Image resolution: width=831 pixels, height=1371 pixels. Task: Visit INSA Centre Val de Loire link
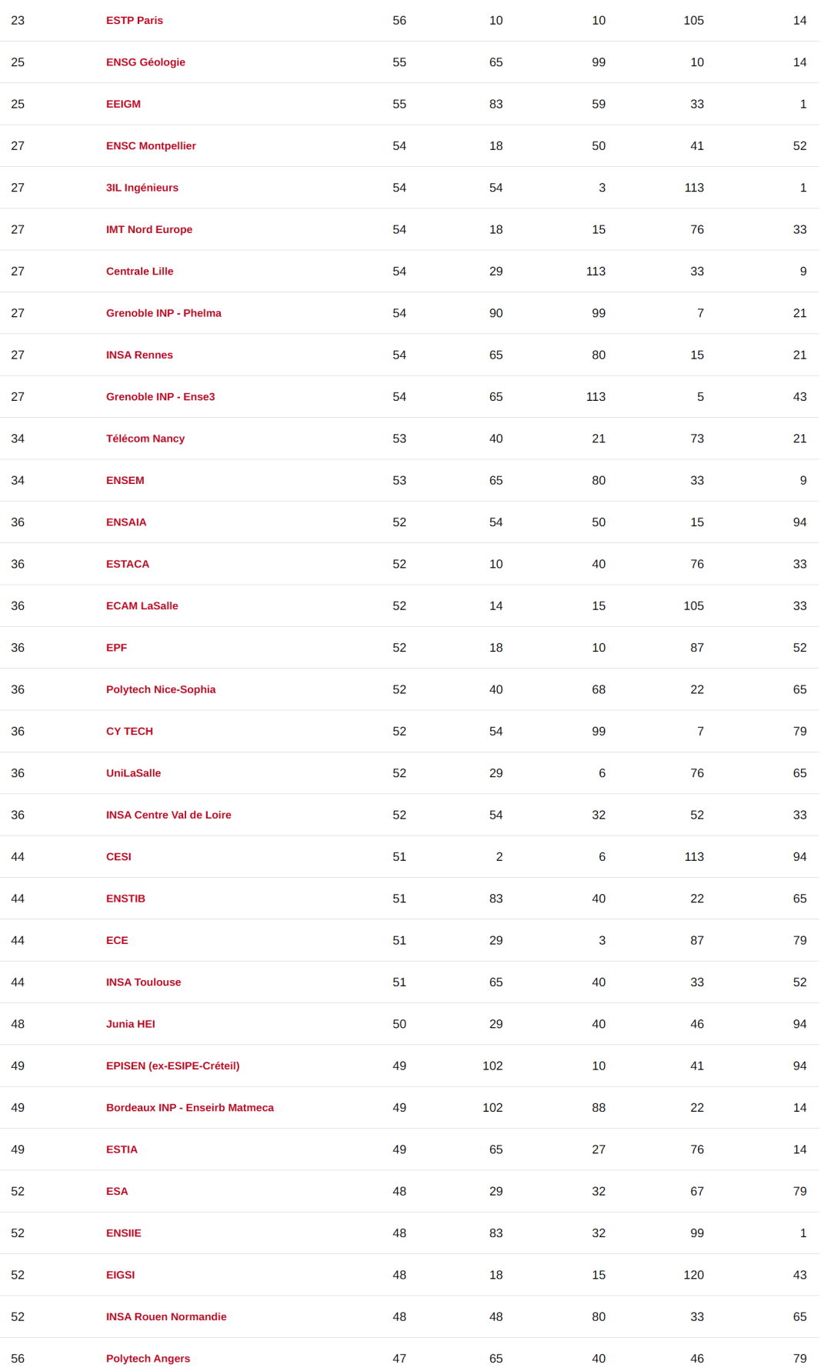[169, 815]
